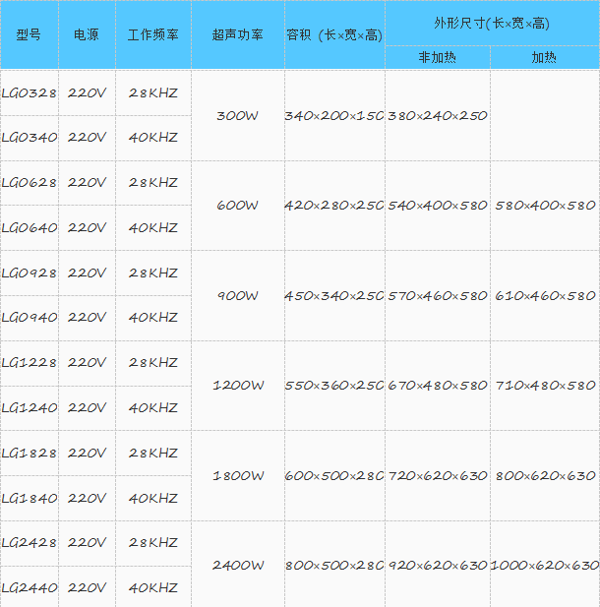Select the 工作频率 column header
The height and width of the screenshot is (607, 600).
click(152, 34)
